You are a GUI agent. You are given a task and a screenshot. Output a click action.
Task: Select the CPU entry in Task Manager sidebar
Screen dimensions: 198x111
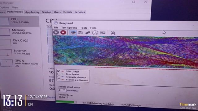[x=19, y=21]
